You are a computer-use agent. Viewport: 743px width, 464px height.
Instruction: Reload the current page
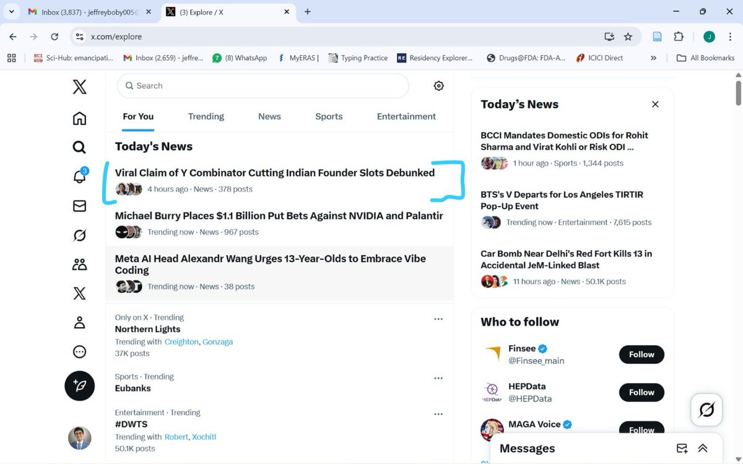(54, 37)
